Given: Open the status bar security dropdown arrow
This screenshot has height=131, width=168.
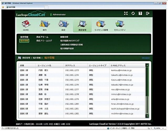Looking at the screenshot, I should coord(151,128).
